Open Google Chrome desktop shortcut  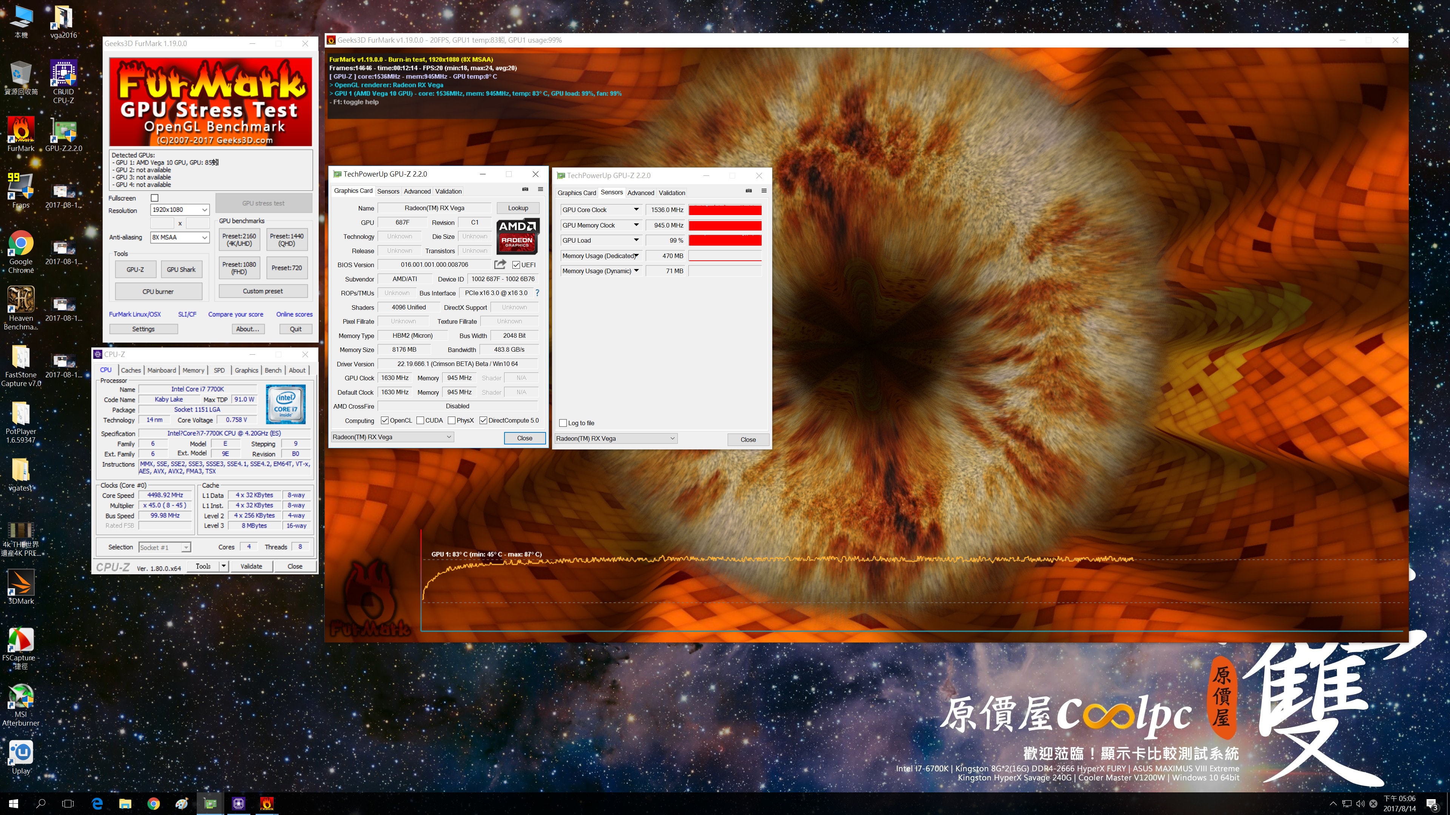(x=21, y=251)
